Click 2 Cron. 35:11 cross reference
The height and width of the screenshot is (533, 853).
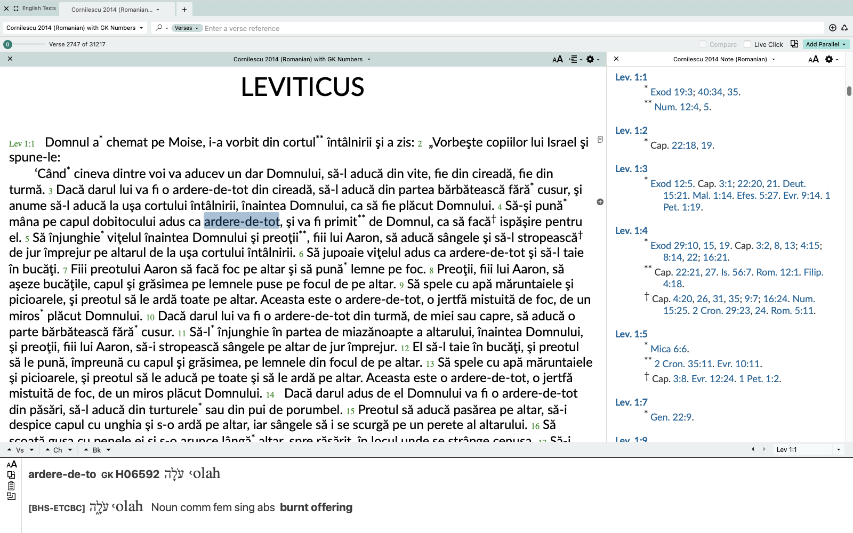(683, 364)
